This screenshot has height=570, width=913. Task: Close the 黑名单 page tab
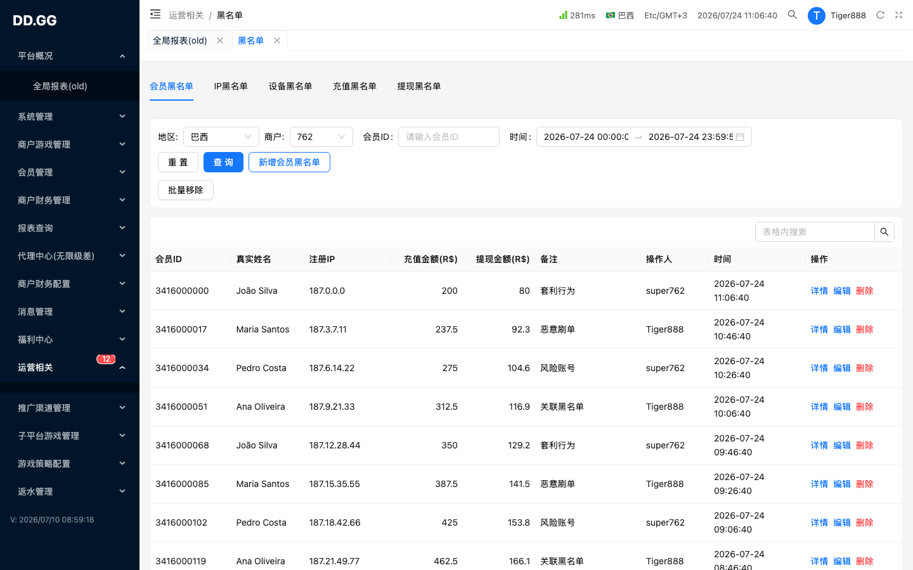[277, 41]
